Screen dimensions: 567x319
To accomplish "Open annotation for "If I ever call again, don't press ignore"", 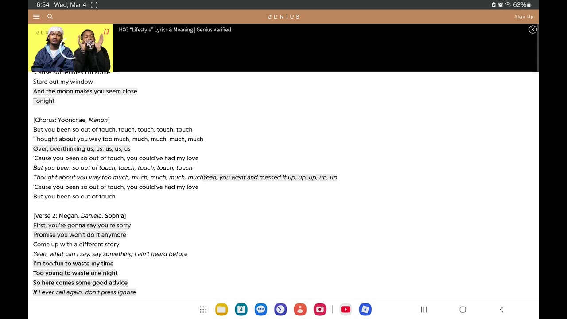I will [85, 292].
